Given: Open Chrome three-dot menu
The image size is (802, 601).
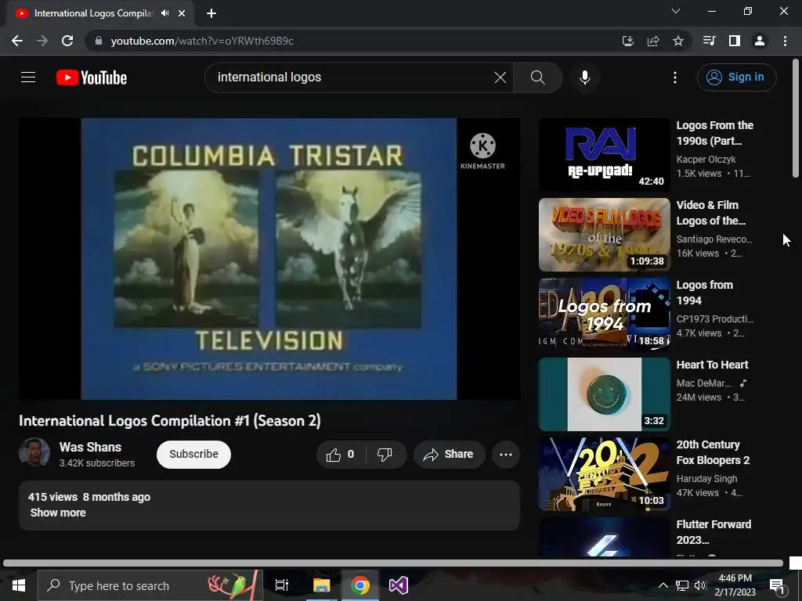Looking at the screenshot, I should pyautogui.click(x=785, y=41).
